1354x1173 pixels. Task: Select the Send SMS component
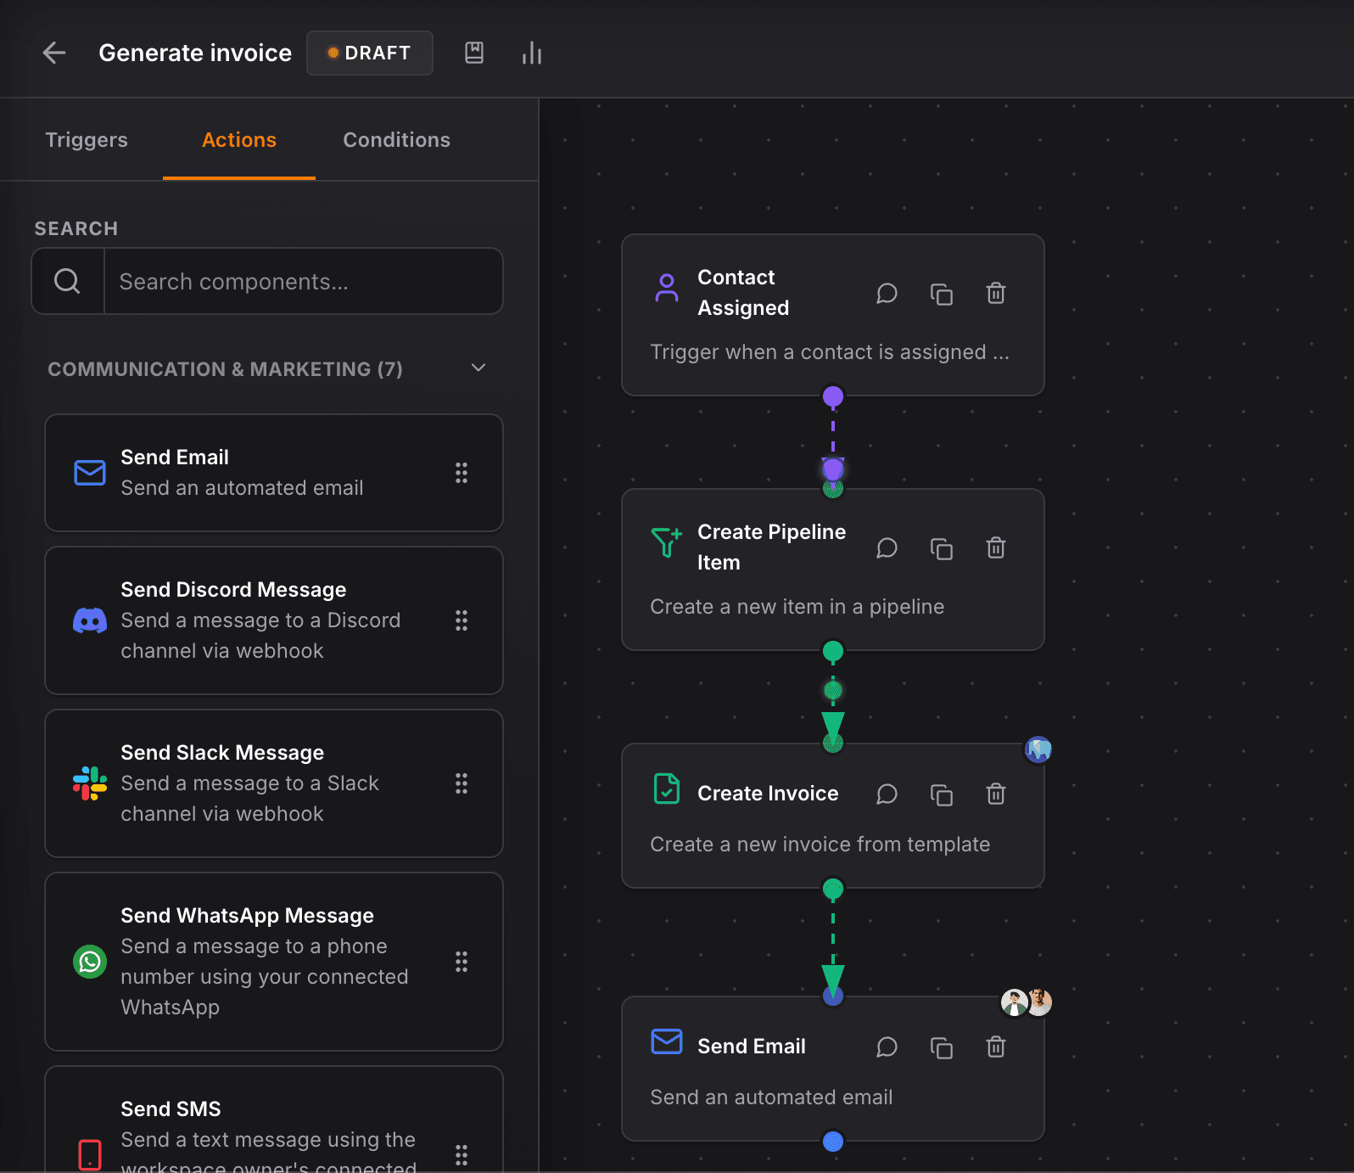274,1120
